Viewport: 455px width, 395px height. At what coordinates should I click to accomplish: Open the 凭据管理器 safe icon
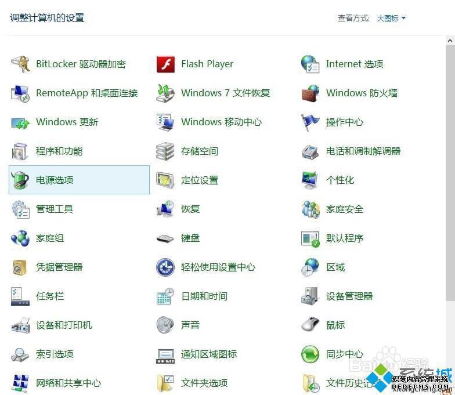pyautogui.click(x=20, y=267)
